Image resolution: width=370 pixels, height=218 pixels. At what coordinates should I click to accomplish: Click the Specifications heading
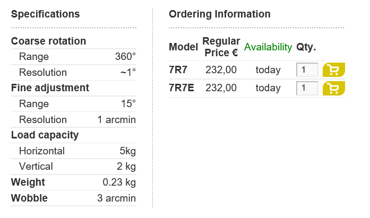click(x=45, y=14)
